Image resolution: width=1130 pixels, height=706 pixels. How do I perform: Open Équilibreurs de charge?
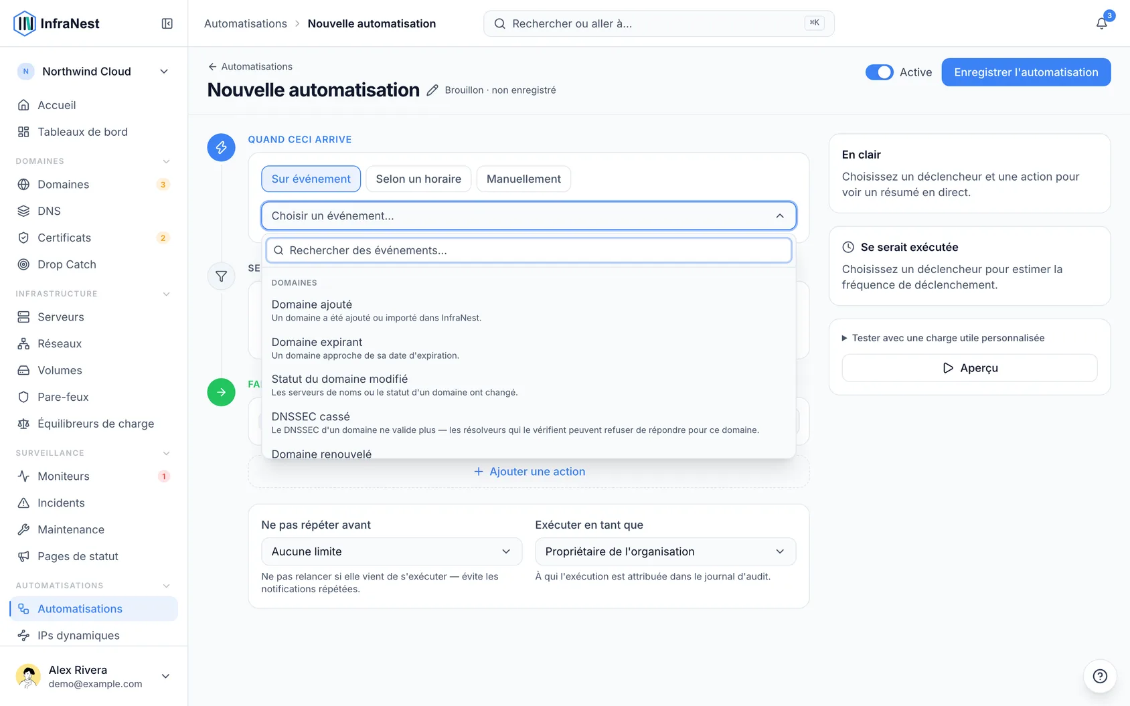(x=94, y=424)
